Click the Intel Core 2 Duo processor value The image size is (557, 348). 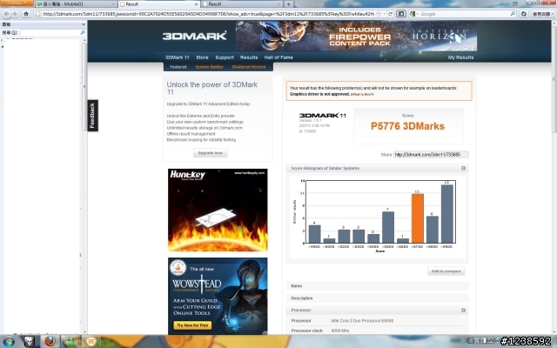tap(362, 320)
